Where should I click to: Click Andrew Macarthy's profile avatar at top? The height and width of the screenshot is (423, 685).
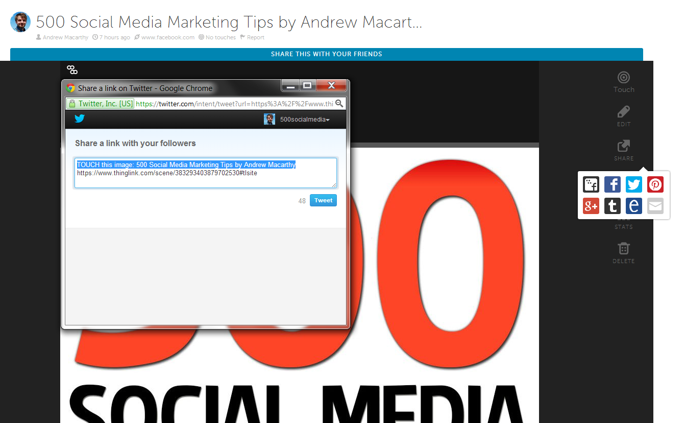20,22
